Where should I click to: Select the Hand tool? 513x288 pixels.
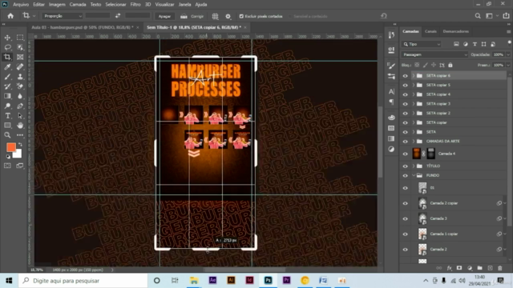click(20, 126)
